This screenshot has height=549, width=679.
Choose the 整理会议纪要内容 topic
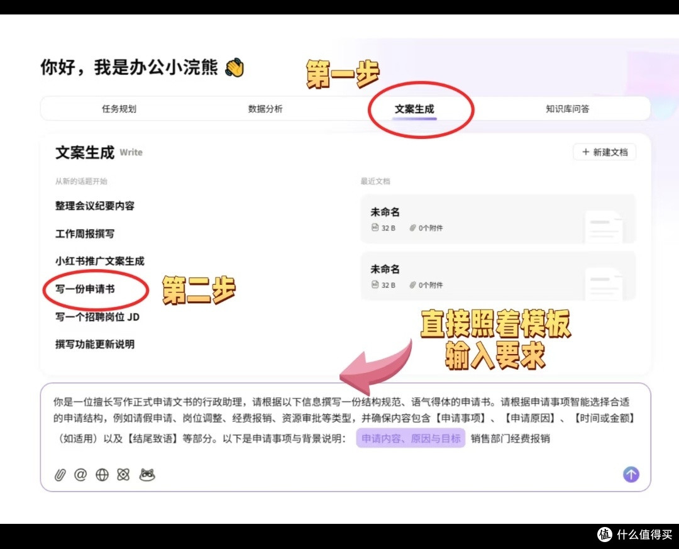pos(95,206)
